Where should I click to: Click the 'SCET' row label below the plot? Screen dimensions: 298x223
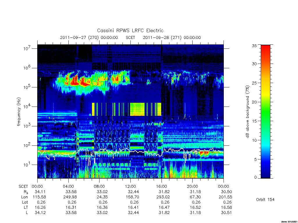click(23, 186)
